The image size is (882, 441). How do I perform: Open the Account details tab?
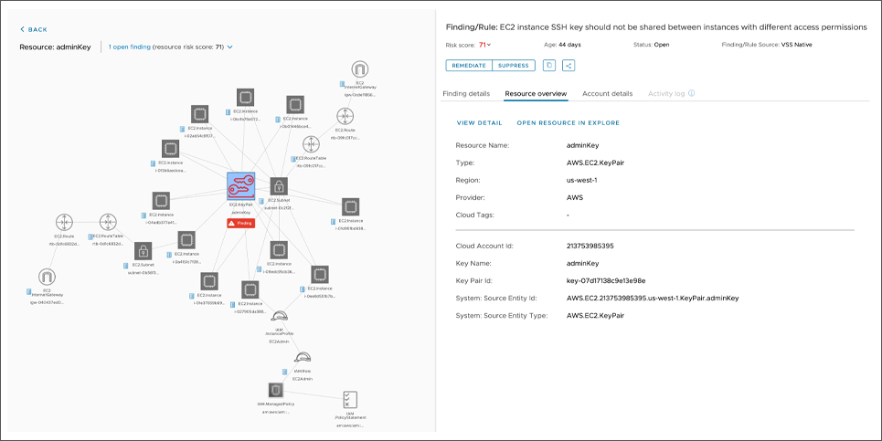(607, 93)
